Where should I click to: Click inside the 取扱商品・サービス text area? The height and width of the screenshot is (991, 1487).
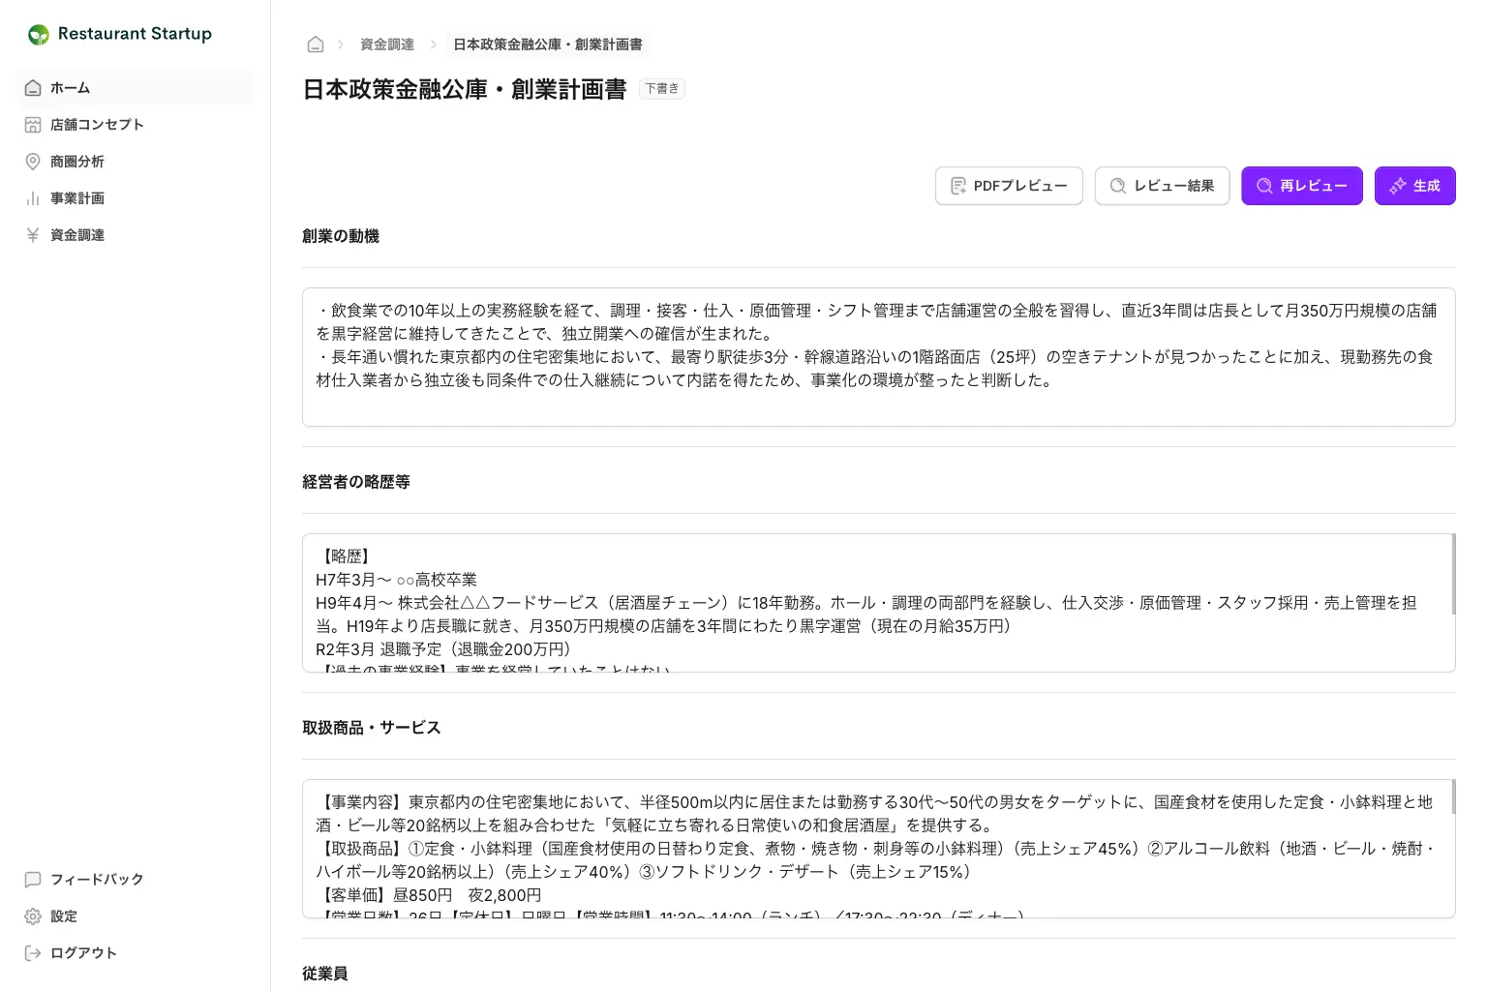pyautogui.click(x=878, y=847)
